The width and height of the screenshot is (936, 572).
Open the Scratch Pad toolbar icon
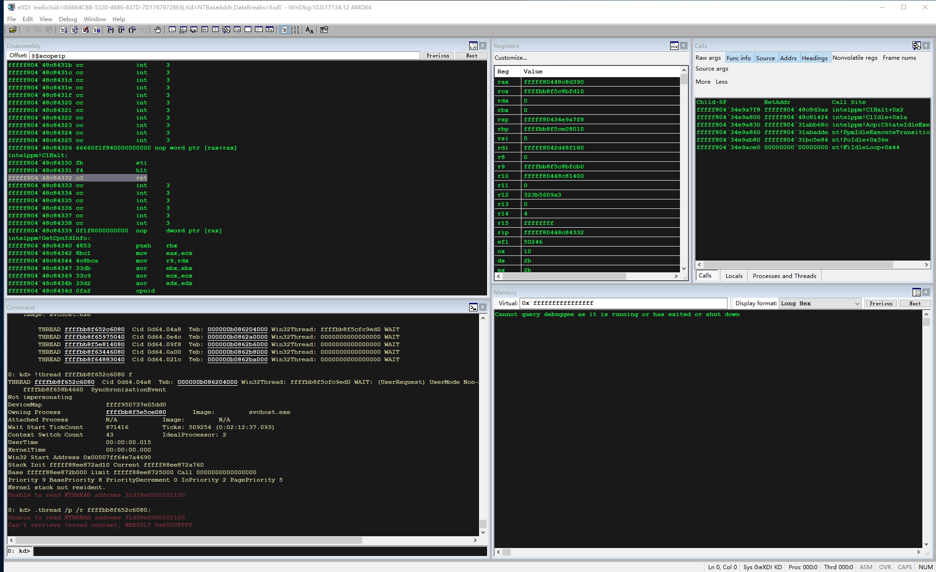pos(248,30)
